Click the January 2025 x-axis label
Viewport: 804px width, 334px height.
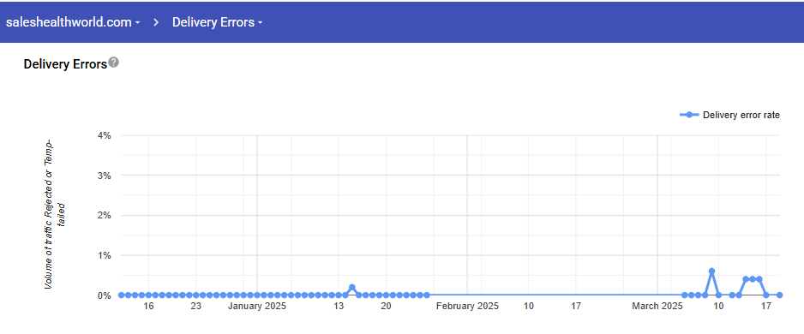click(257, 307)
